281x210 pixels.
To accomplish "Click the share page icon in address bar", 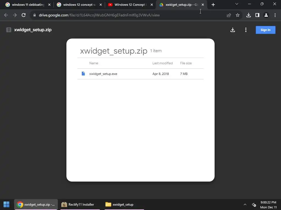I will tap(229, 15).
